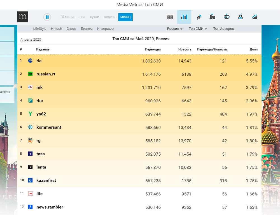280x215 pixels.
Task: Open the 'Топ Авторов' tab
Action: 223,29
